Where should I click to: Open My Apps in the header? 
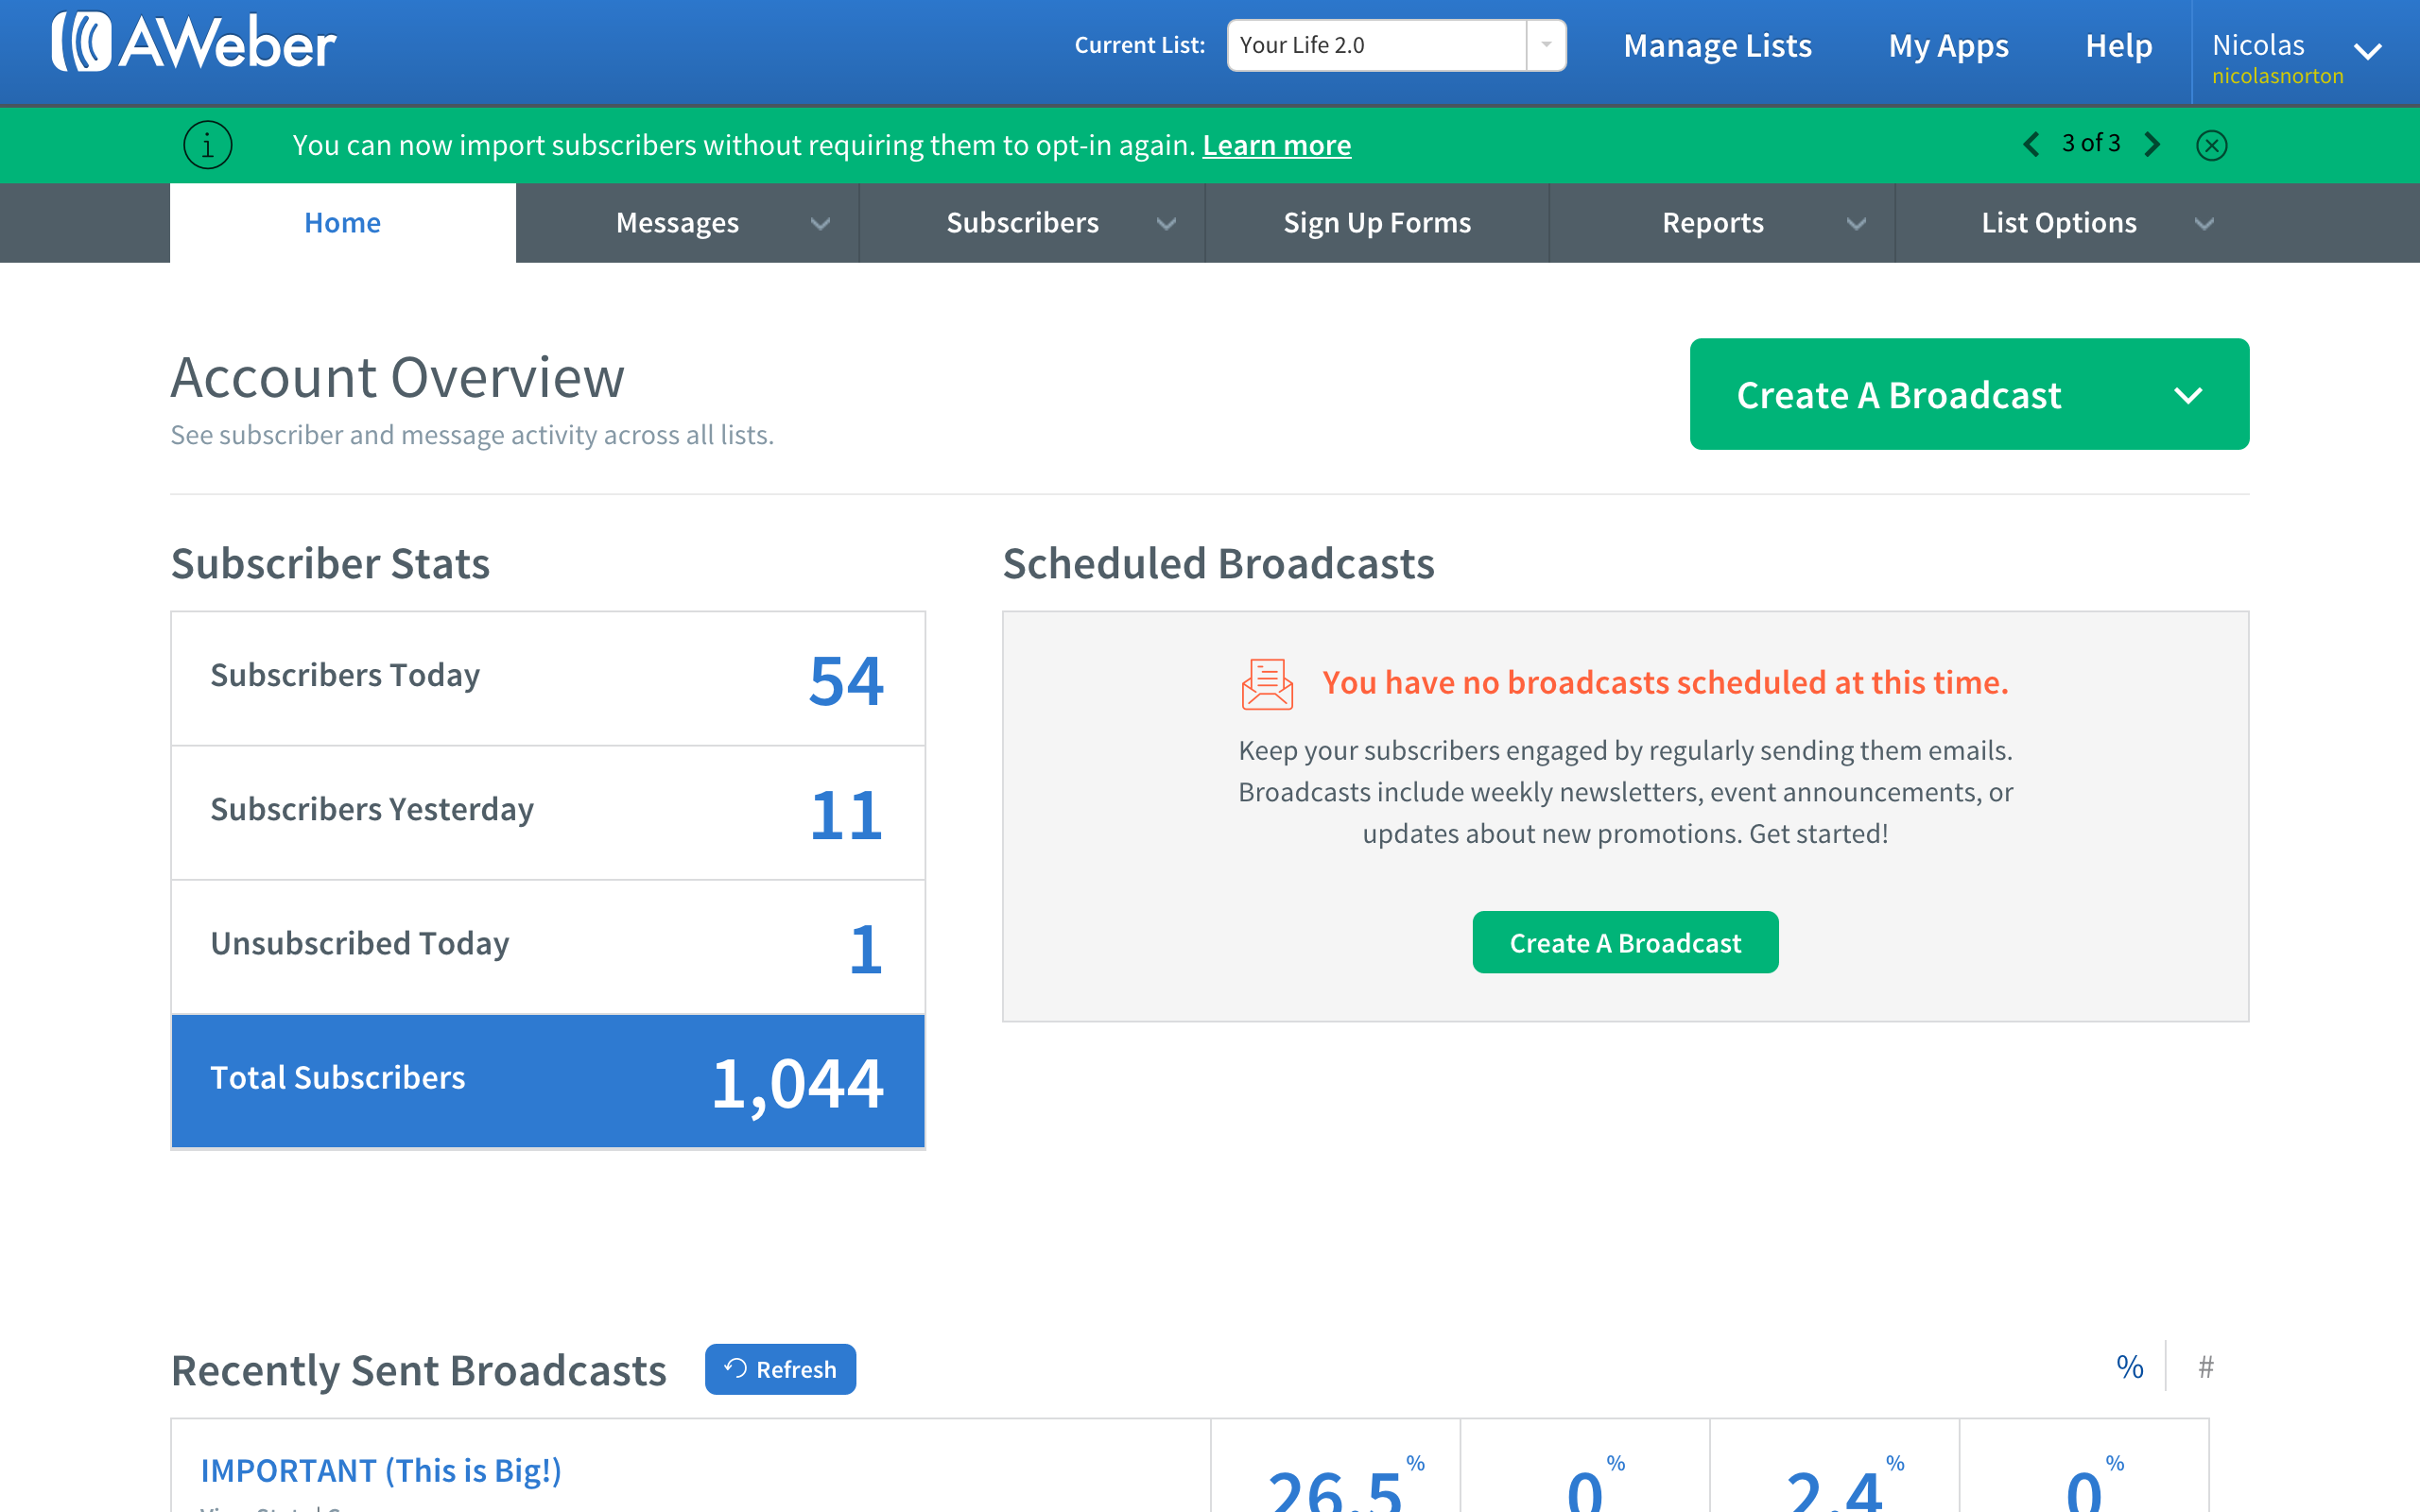[x=1948, y=46]
